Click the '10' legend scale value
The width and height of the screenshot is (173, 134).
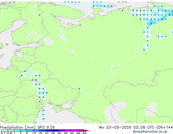(34, 133)
